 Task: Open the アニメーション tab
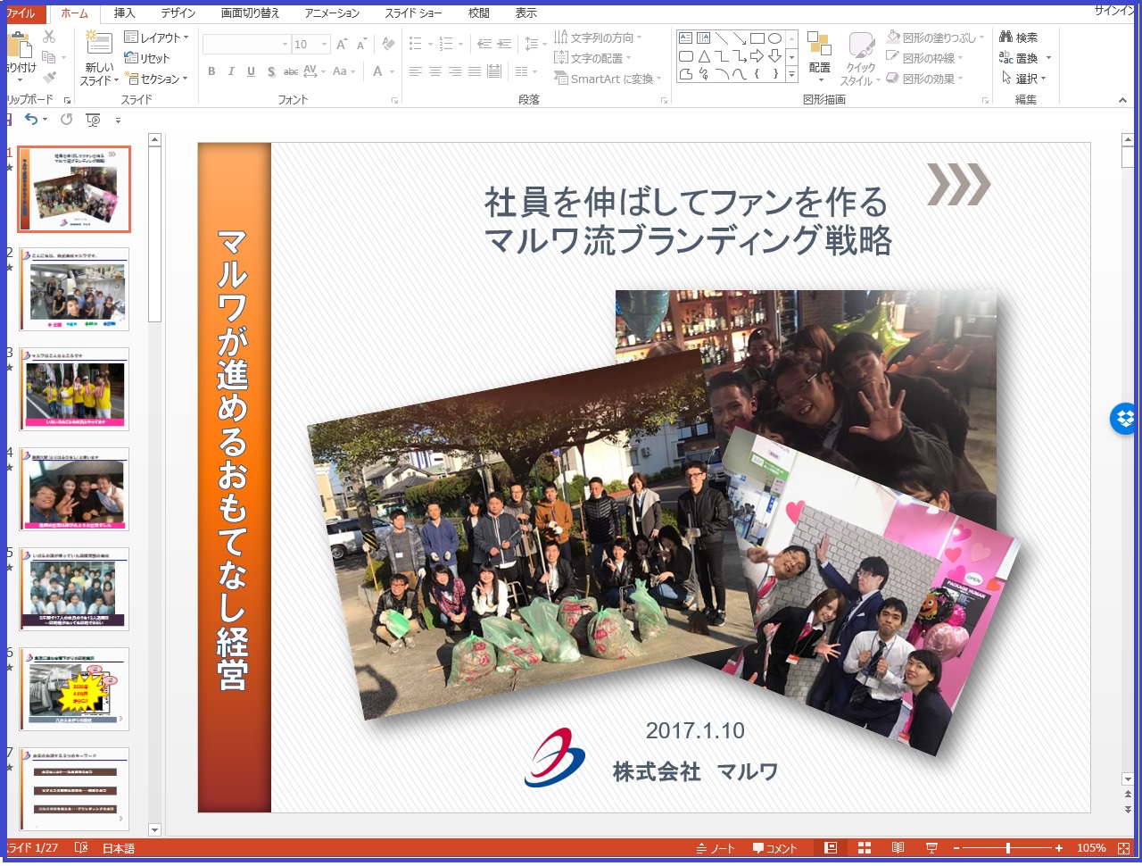pyautogui.click(x=332, y=13)
